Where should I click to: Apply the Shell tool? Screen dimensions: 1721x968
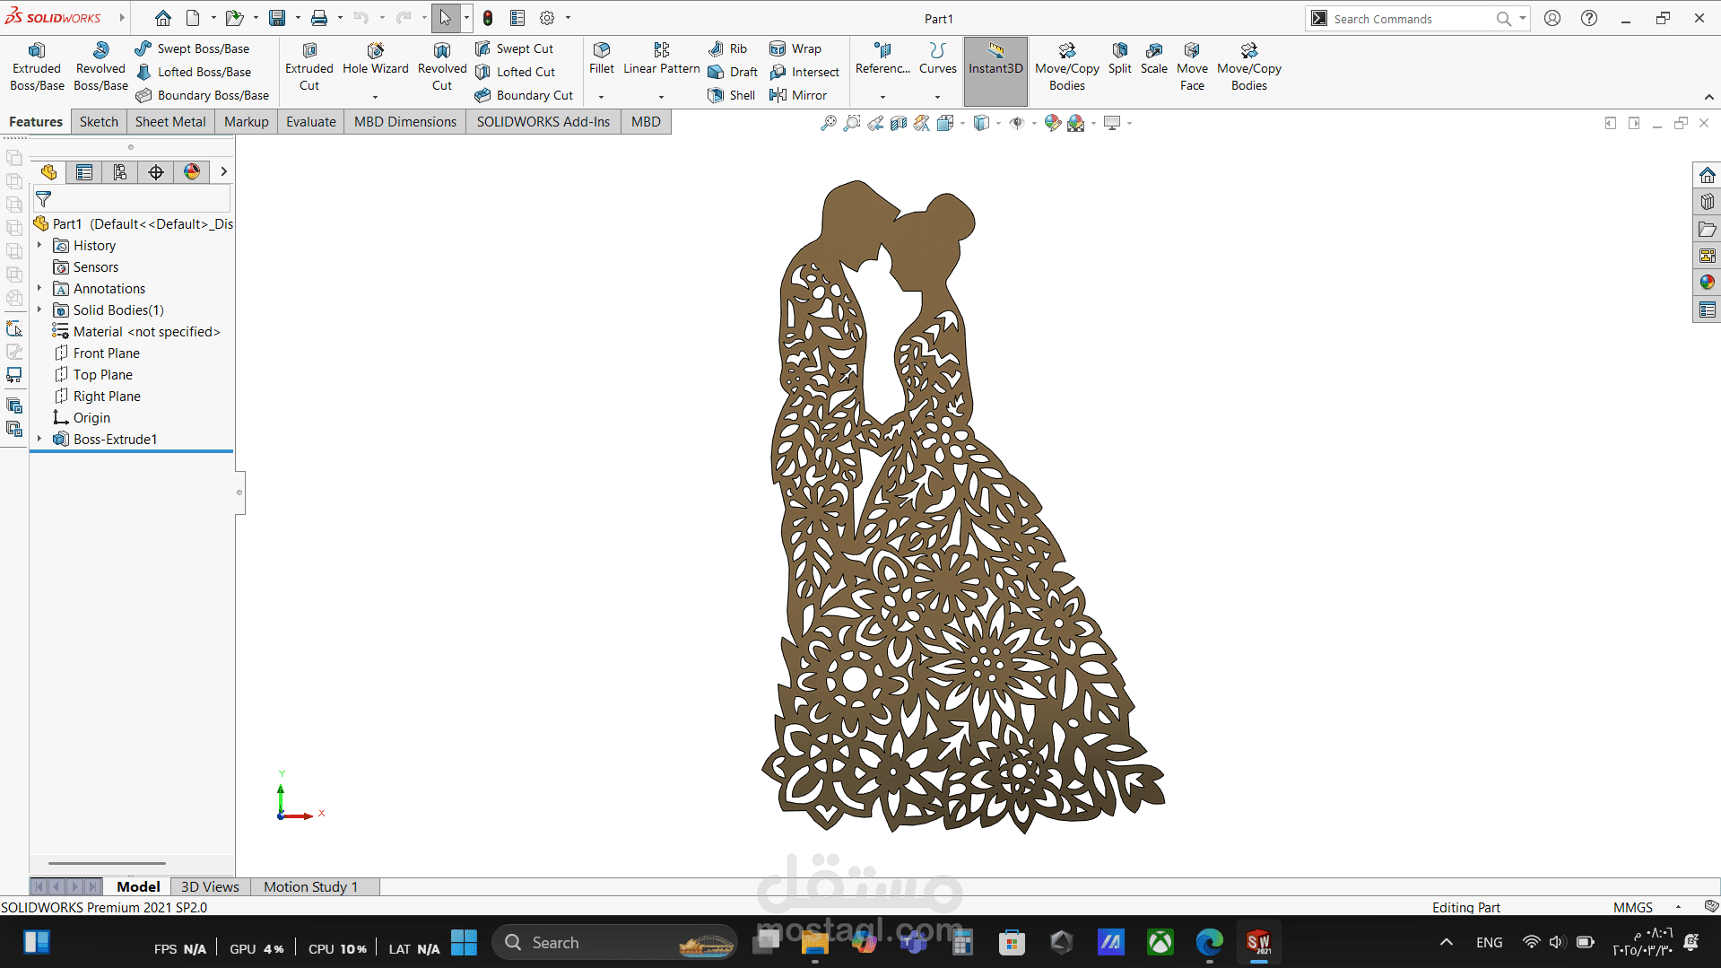click(732, 95)
